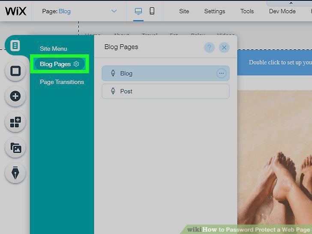Open the Blog Pages help button
Screen dimensions: 312x234
[x=209, y=47]
